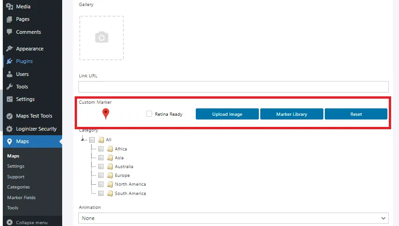The height and width of the screenshot is (226, 399).
Task: Click the Appearance paintbrush icon
Action: coord(9,49)
